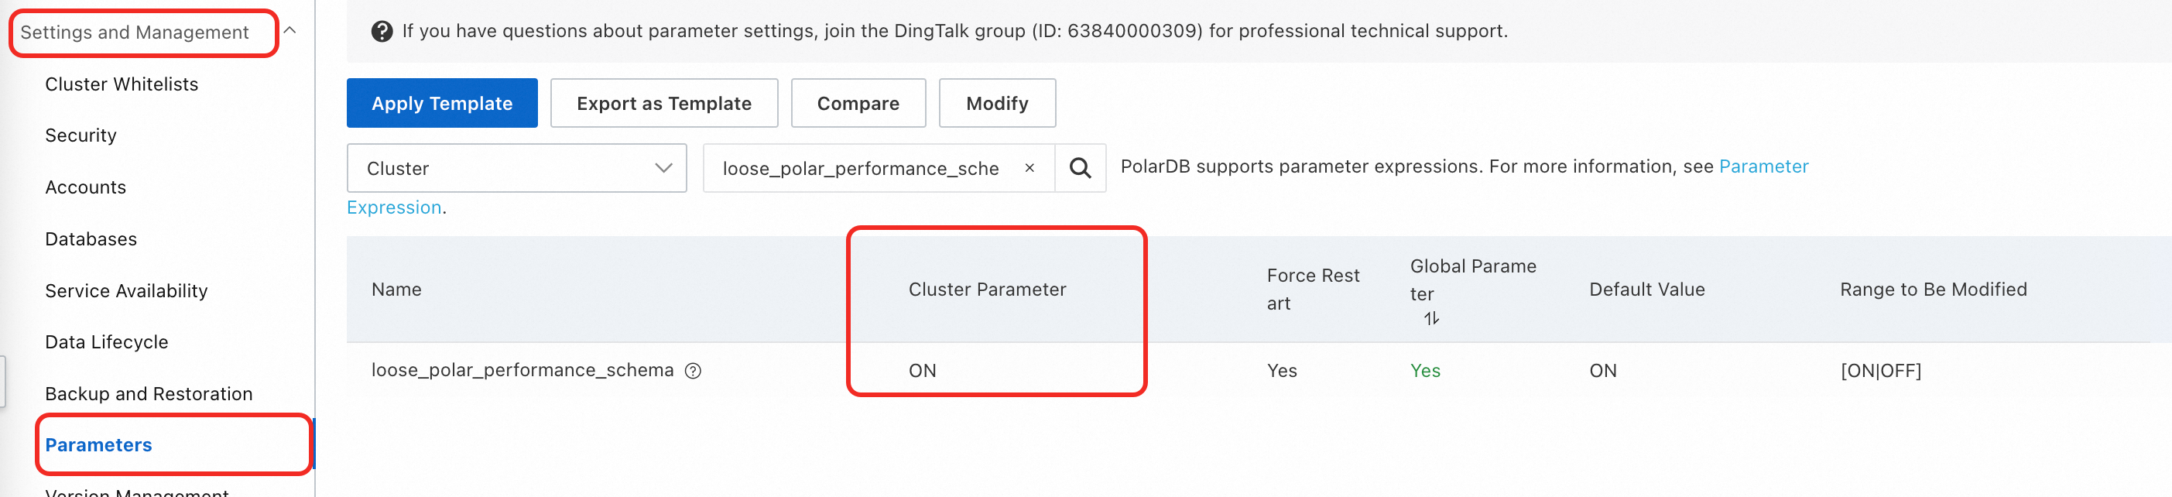Click the question mark info icon
Screen dimensions: 2172x497
[382, 31]
